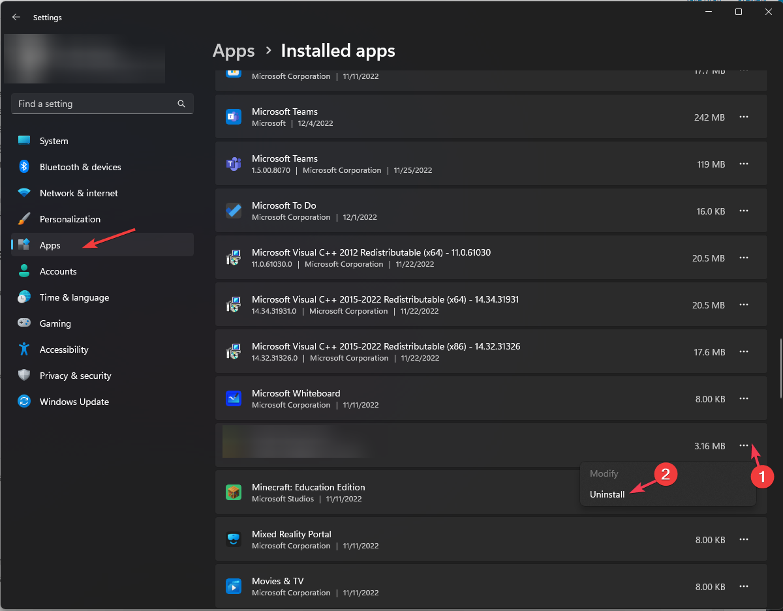This screenshot has height=611, width=783.
Task: Open the Accessibility settings icon
Action: point(23,350)
